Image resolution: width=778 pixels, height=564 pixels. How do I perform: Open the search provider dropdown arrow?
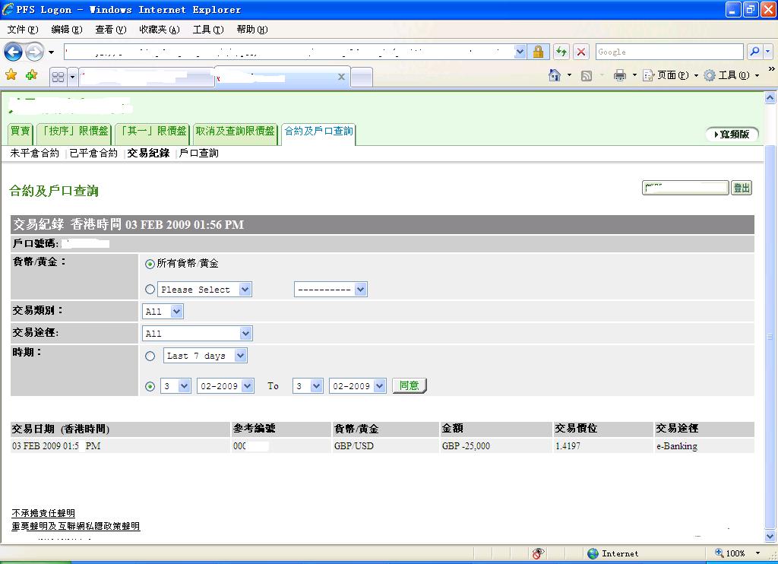pyautogui.click(x=768, y=51)
